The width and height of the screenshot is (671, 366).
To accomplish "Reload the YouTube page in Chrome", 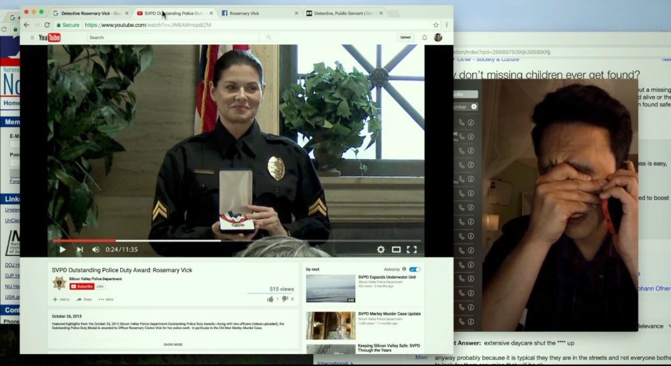I will pos(47,25).
